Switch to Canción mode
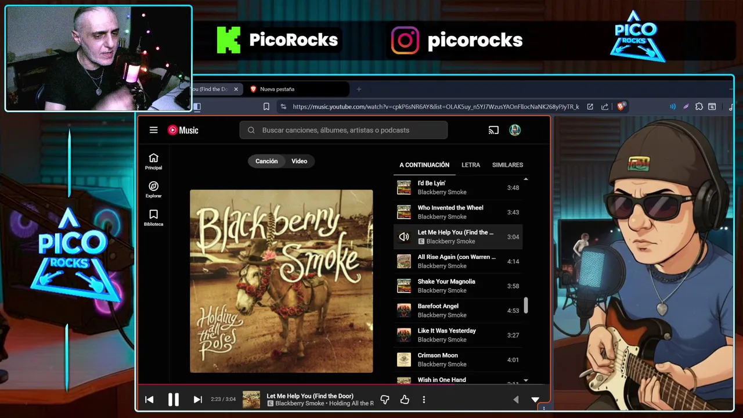The height and width of the screenshot is (418, 743). pyautogui.click(x=266, y=161)
